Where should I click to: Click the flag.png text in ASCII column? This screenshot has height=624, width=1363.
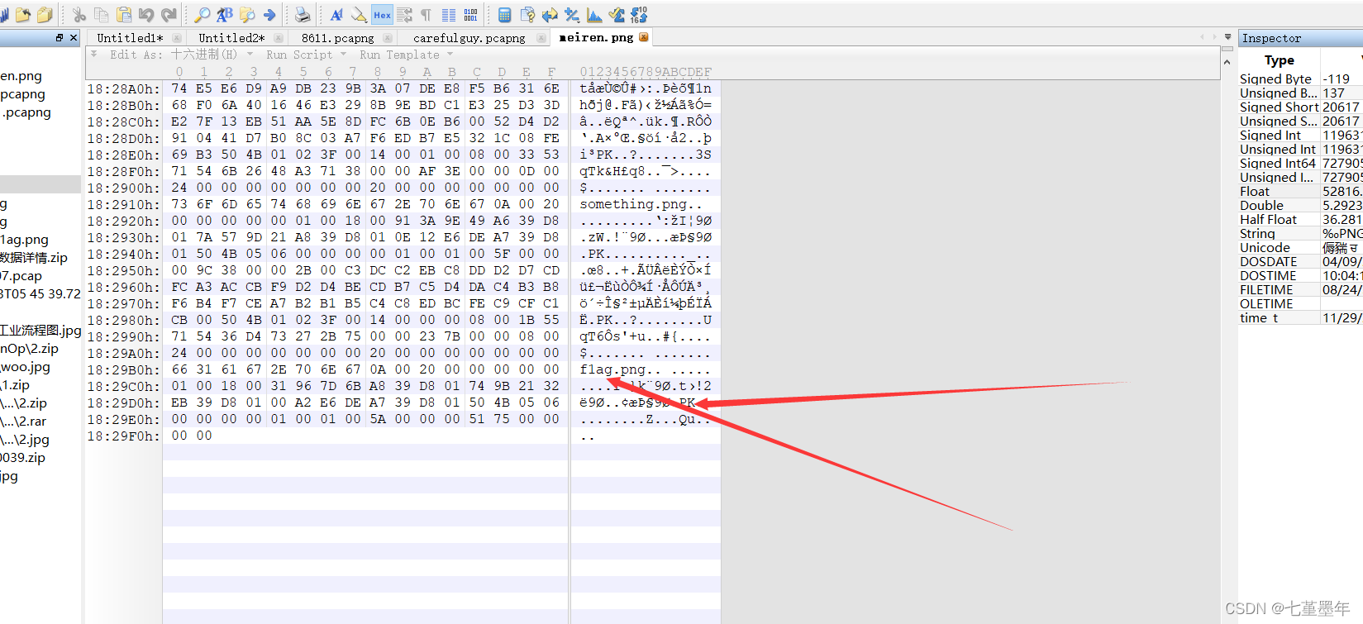pos(612,369)
